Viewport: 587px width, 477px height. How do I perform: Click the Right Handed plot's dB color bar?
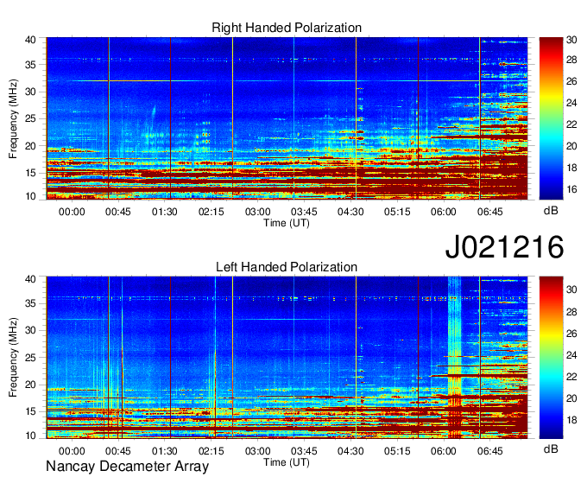tap(551, 118)
